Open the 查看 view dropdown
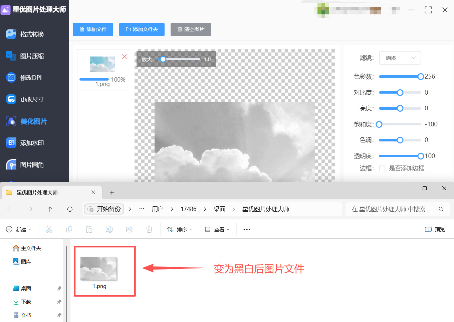The width and height of the screenshot is (454, 322). 217,229
